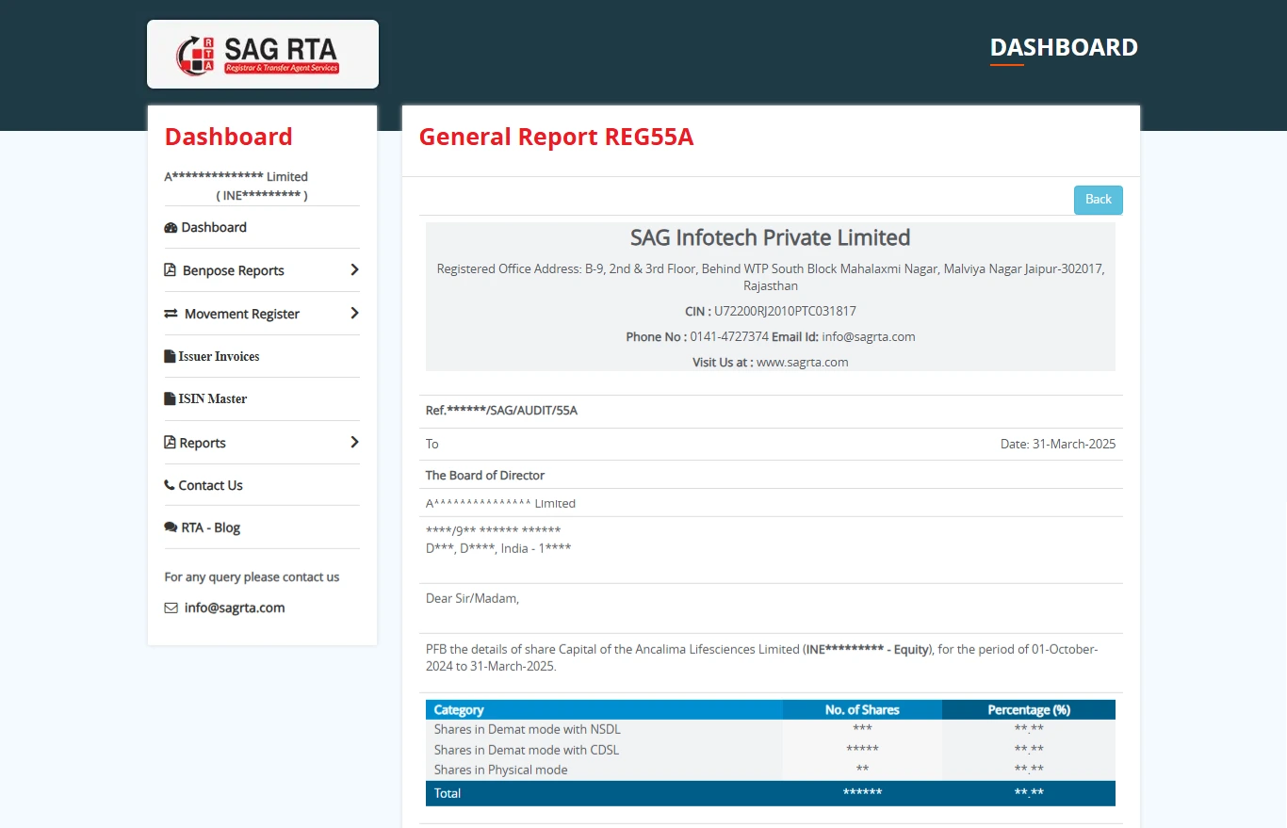
Task: Click the Reports PDF icon in sidebar
Action: coord(171,443)
